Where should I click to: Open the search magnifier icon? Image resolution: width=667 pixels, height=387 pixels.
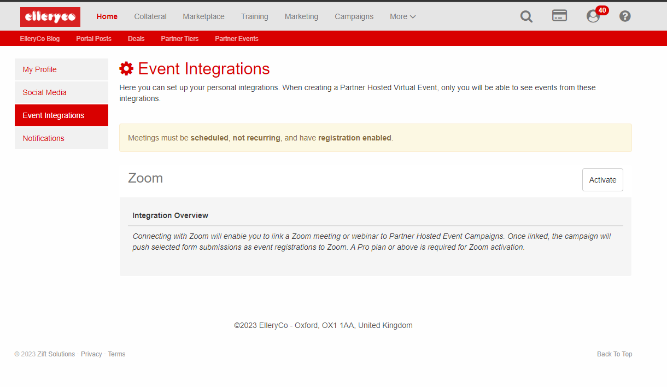526,16
